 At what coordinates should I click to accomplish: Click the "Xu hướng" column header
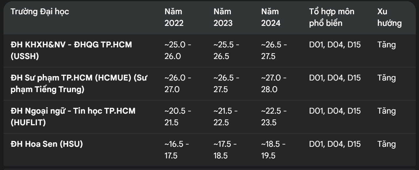389,17
